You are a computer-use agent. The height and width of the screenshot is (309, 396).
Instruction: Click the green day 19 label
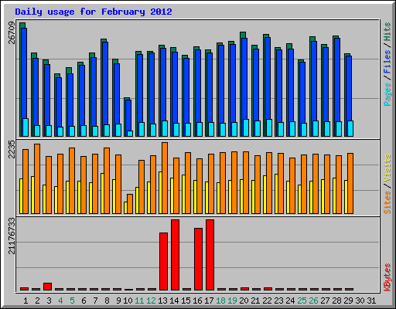(x=232, y=301)
